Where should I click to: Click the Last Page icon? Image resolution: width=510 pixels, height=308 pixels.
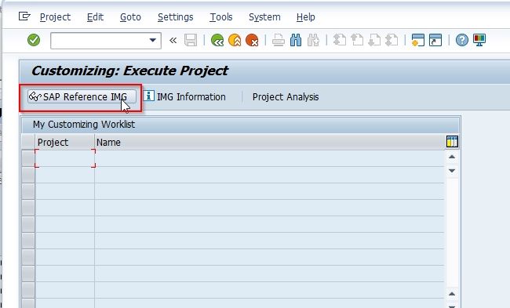tap(392, 40)
